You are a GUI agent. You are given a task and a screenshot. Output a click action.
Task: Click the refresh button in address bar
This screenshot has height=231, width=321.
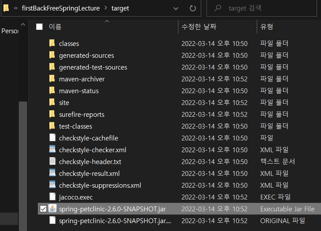click(x=192, y=8)
